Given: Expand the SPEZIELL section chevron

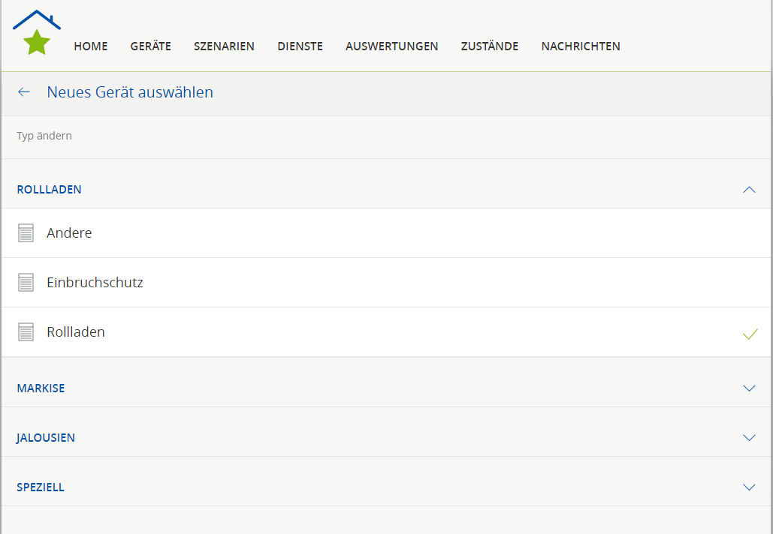Looking at the screenshot, I should click(748, 487).
